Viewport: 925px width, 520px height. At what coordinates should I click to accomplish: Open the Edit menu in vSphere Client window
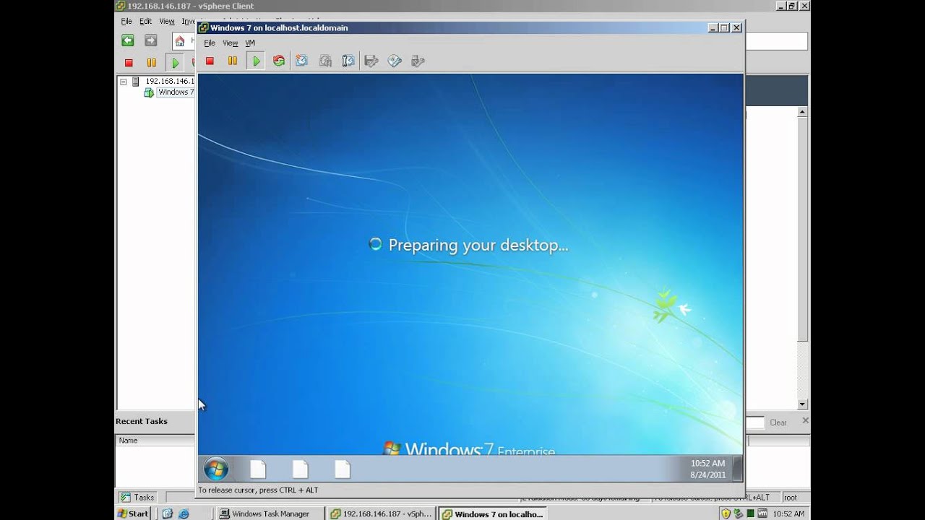pyautogui.click(x=145, y=22)
